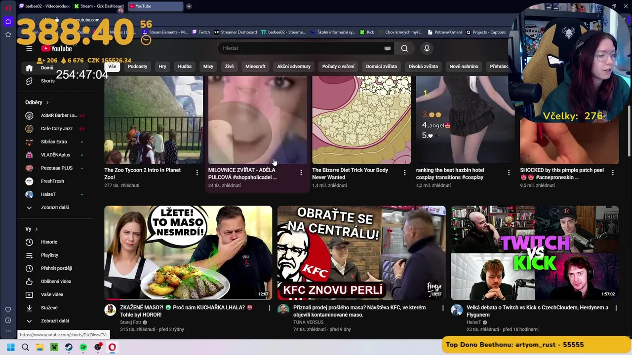Click the YouTube logo

pos(57,48)
